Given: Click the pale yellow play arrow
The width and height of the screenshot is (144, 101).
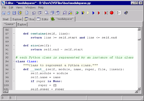Looking at the screenshot, I should pos(88,13).
